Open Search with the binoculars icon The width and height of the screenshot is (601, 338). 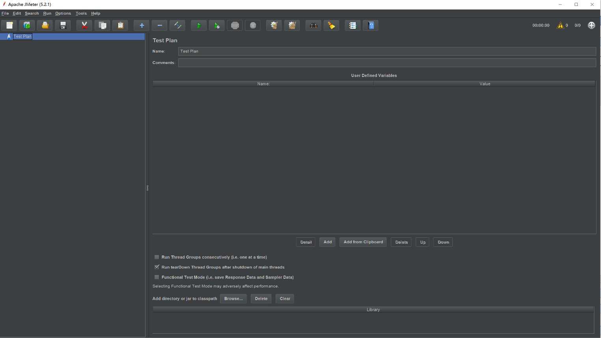coord(314,25)
